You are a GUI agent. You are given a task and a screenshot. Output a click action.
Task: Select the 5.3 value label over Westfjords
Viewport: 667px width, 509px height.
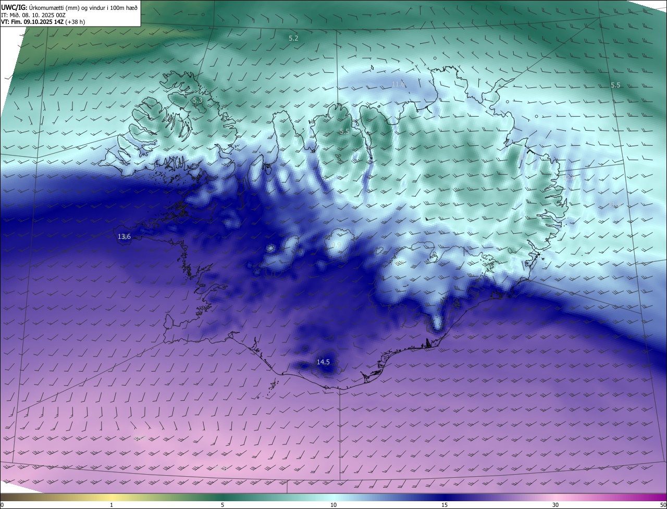pos(197,100)
